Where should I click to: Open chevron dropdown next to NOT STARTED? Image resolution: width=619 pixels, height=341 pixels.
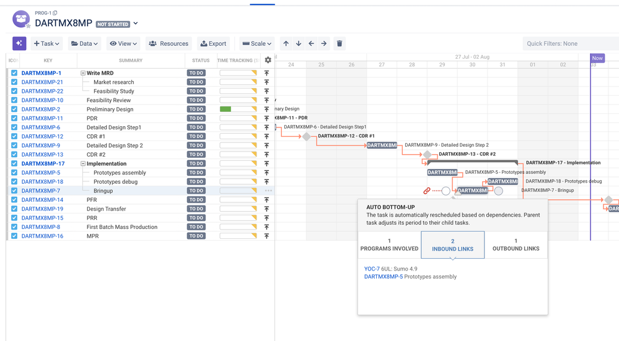click(x=136, y=24)
